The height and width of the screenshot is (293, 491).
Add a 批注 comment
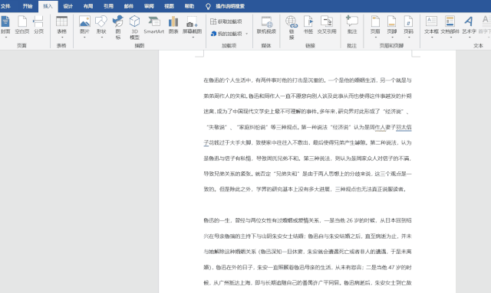352,25
